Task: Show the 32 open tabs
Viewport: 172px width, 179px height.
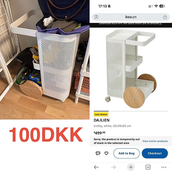Action: point(148,167)
